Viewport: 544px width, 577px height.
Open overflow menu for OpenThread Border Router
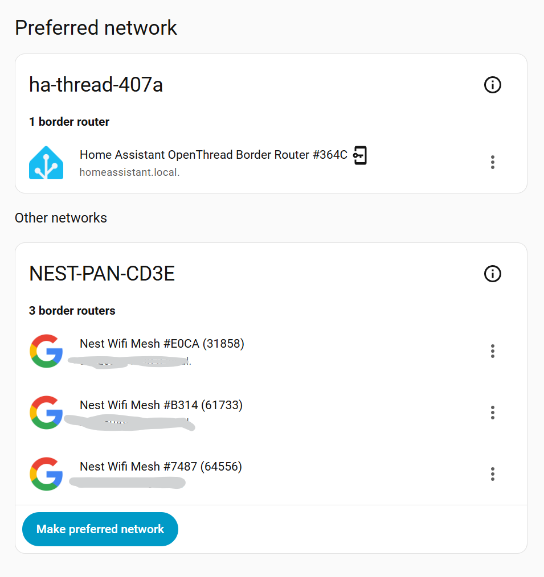tap(492, 162)
